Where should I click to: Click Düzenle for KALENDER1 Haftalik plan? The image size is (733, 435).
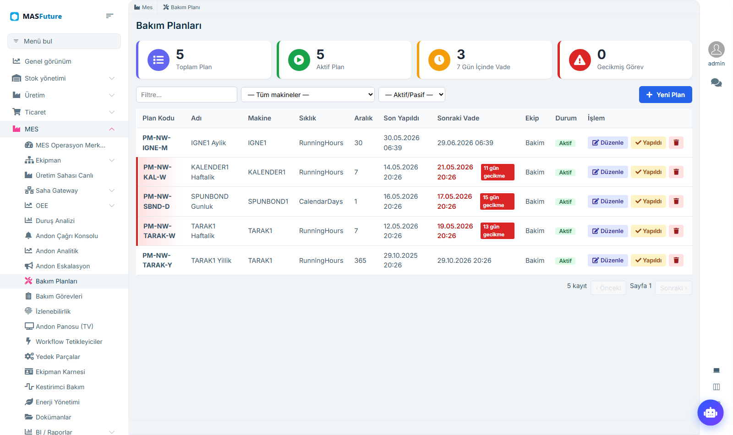point(608,172)
